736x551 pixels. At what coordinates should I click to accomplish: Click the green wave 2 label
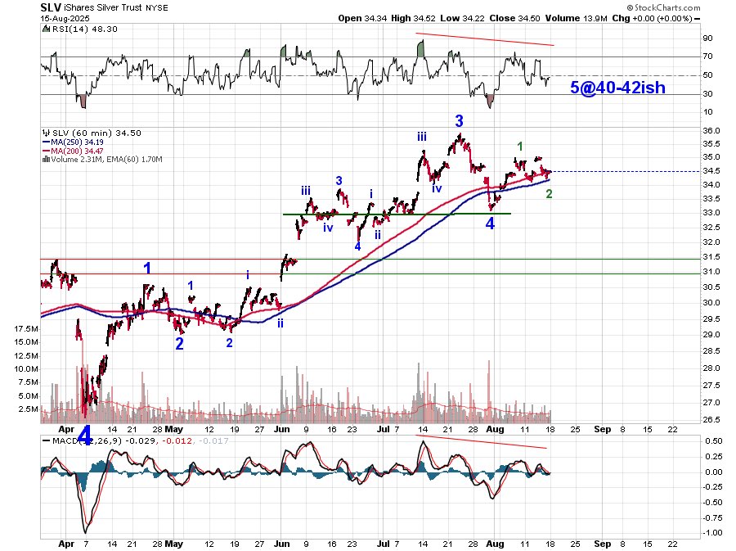point(549,193)
